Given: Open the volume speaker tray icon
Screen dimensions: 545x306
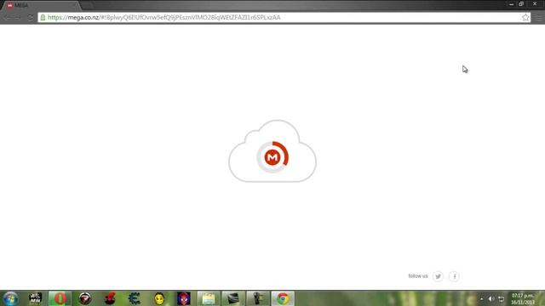Looking at the screenshot, I should [490, 298].
